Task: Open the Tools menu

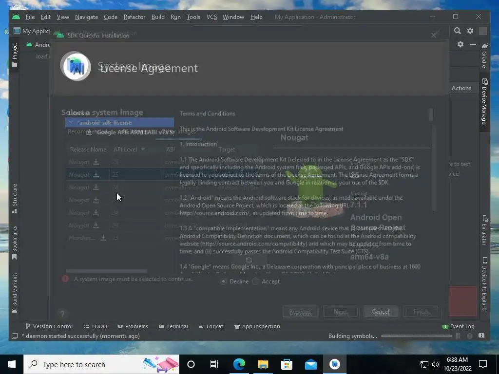Action: [193, 17]
